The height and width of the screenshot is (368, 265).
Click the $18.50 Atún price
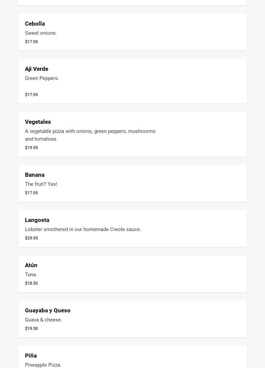click(31, 283)
